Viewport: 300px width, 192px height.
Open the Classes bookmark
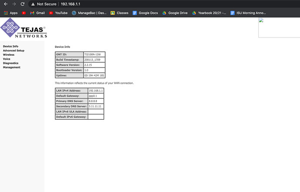120,13
